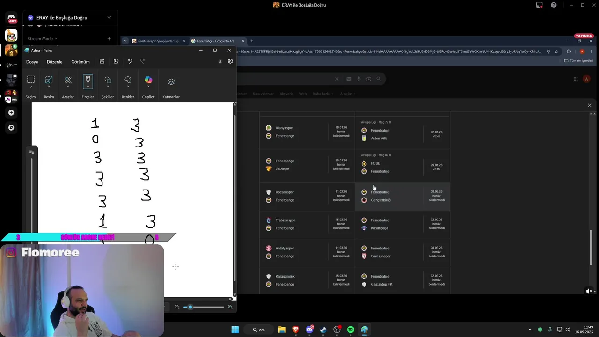
Task: Open the Katmanlar layers panel in Paint
Action: point(171,81)
